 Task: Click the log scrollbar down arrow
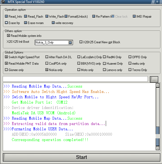tap(158, 148)
